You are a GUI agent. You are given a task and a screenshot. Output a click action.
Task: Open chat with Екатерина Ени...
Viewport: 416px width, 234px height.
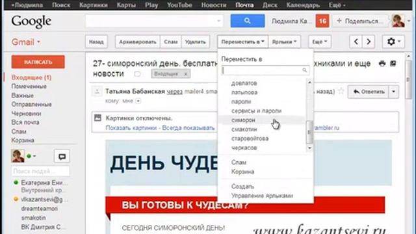pos(44,183)
